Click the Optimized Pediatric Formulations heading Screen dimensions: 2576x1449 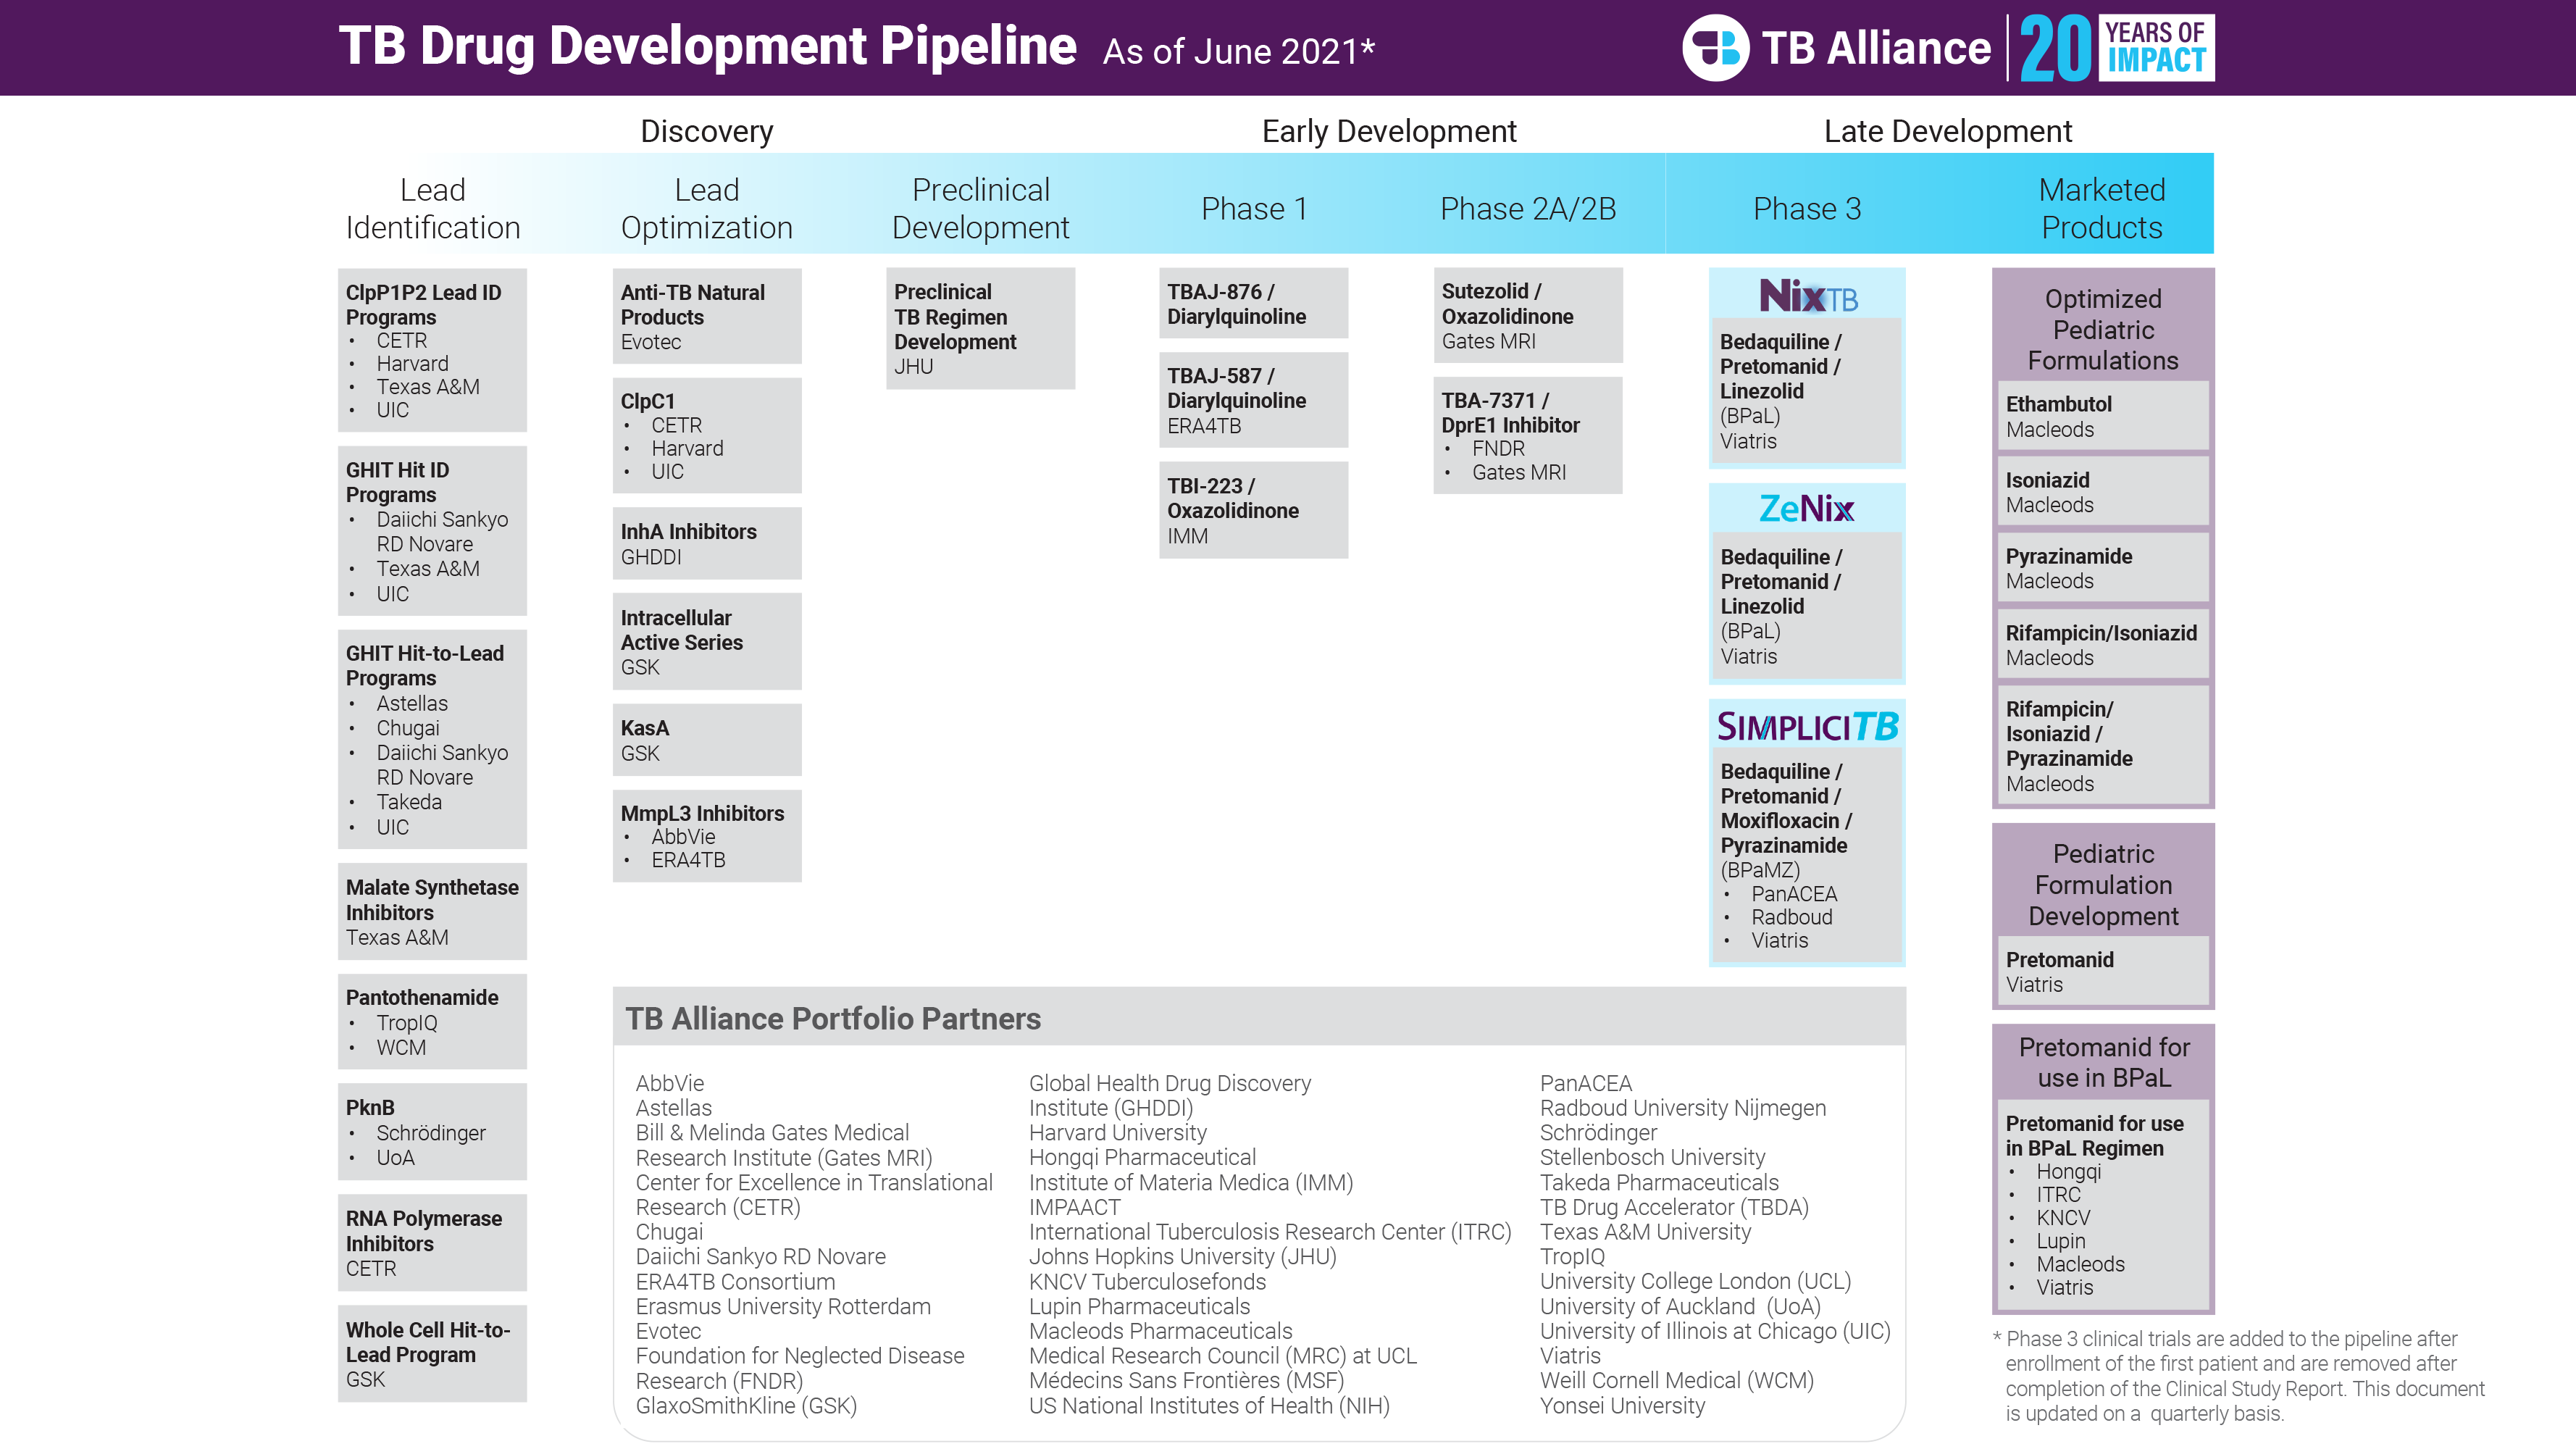click(x=2103, y=329)
